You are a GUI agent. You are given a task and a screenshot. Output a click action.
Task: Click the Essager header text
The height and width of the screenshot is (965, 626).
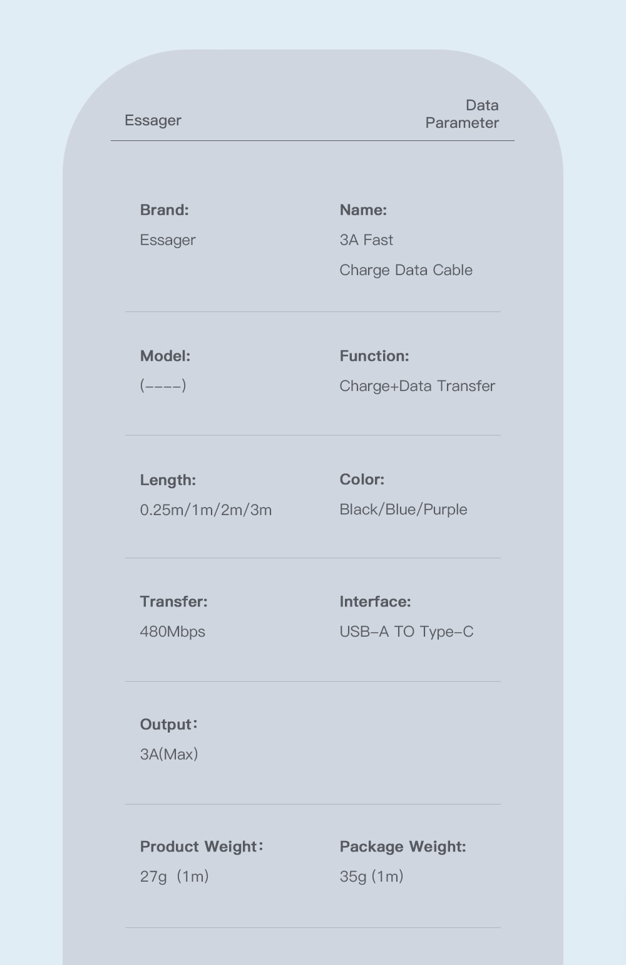(x=153, y=120)
